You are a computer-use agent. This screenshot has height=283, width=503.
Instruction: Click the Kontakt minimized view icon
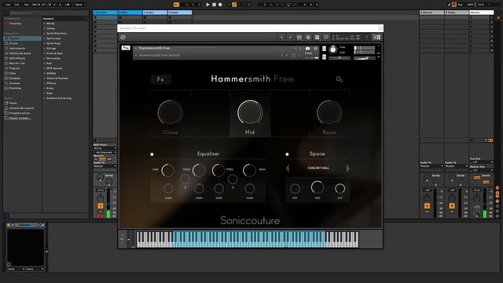326,37
